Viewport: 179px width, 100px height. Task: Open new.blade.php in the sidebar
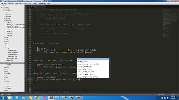point(12,56)
